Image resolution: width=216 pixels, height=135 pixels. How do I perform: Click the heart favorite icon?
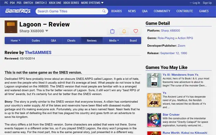coord(136,31)
